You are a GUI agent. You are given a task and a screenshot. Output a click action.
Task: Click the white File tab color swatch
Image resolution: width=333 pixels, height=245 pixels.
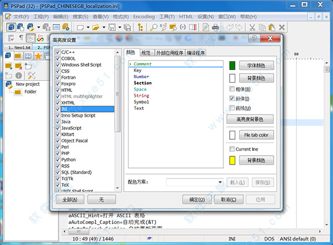(233, 135)
